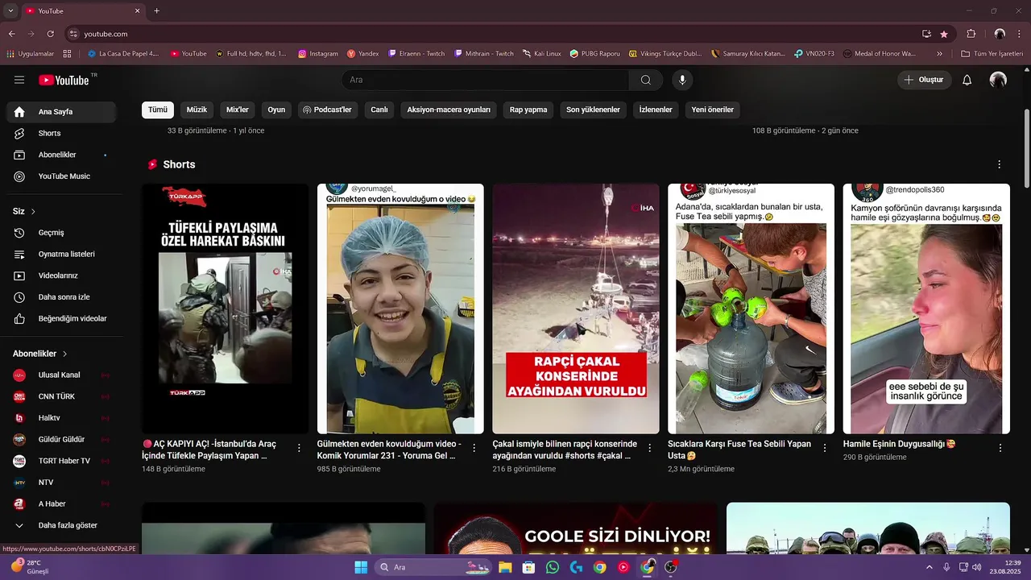
Task: Open Videolarınız page
Action: click(x=61, y=275)
